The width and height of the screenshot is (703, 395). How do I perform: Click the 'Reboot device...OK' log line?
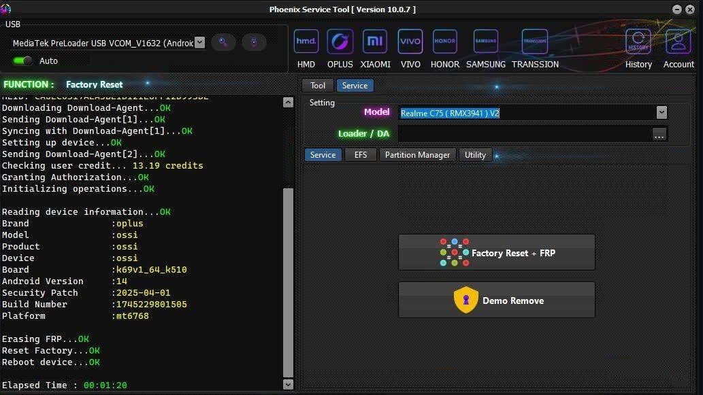50,362
